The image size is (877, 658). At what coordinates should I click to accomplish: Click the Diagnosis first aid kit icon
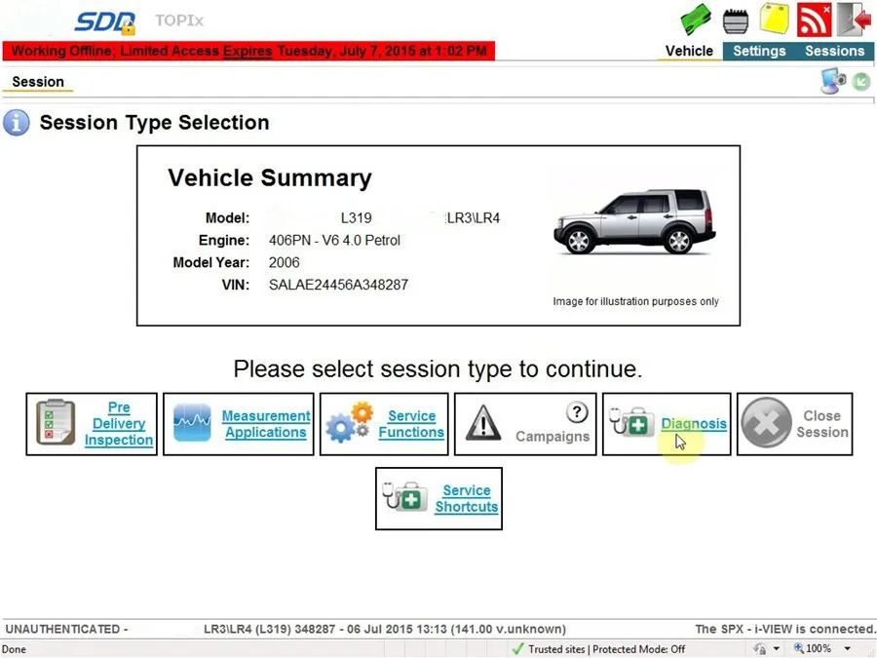click(631, 422)
